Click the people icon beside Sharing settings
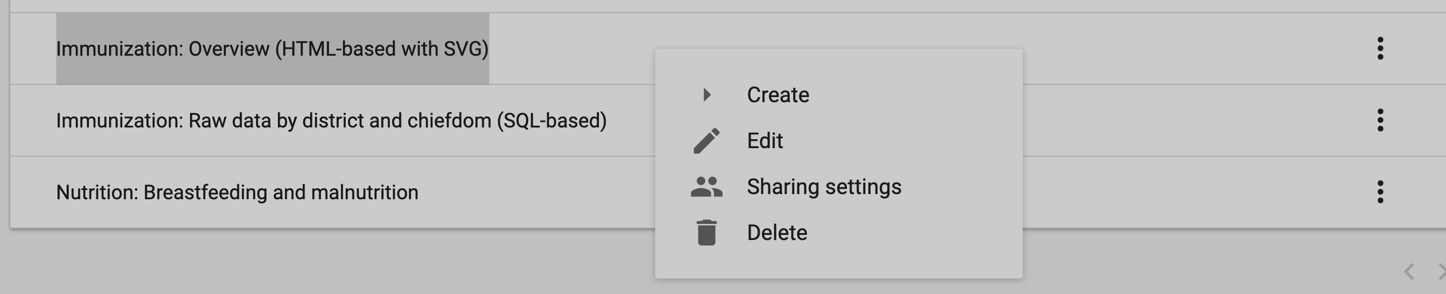1446x294 pixels. pos(706,187)
